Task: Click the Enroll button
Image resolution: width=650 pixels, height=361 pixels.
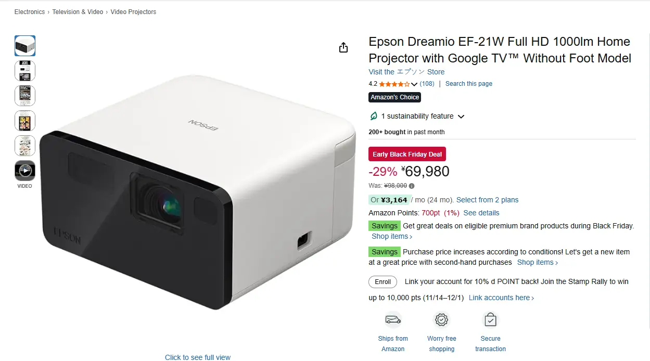Action: pyautogui.click(x=383, y=282)
